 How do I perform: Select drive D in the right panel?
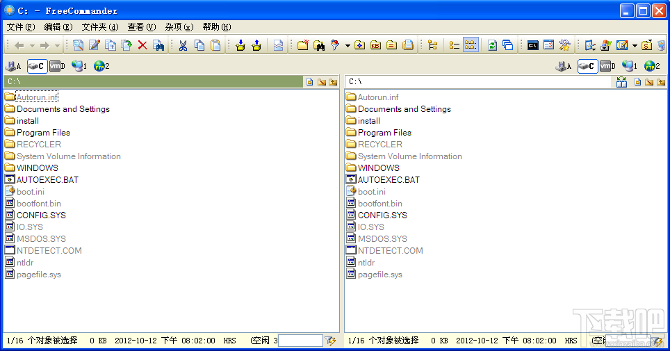[x=607, y=66]
